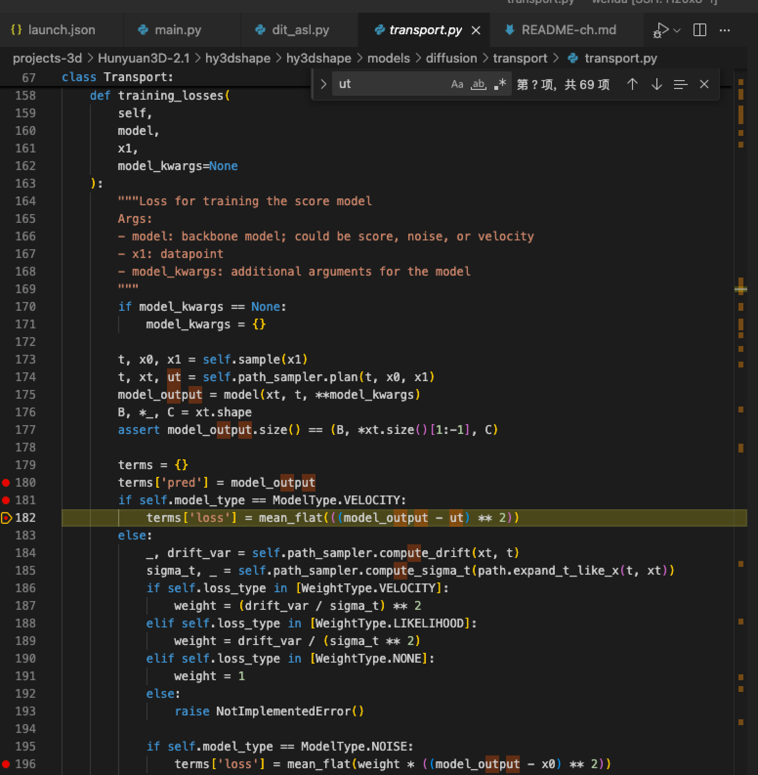Click the Python file icon on the transport.py tab
Screen dimensions: 758x775
pyautogui.click(x=379, y=30)
